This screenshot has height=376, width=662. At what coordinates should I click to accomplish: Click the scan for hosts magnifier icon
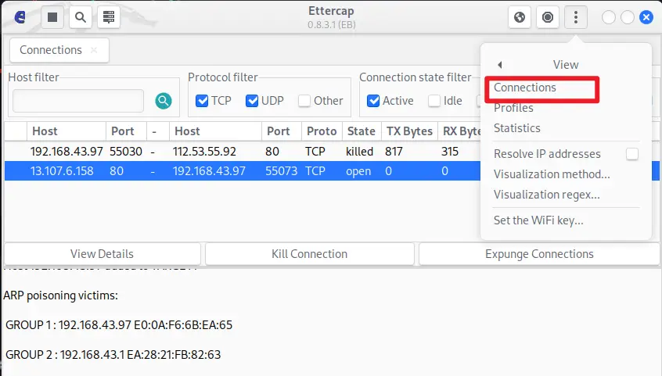[80, 16]
